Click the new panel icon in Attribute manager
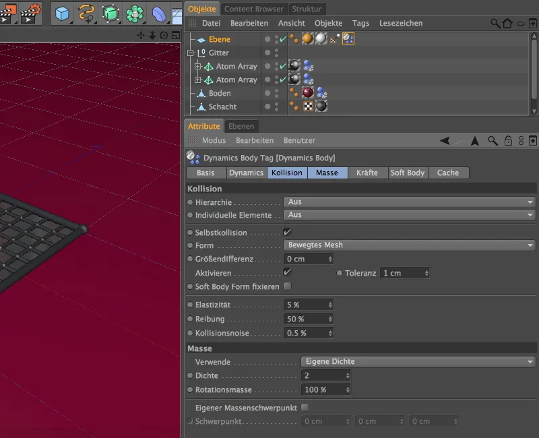Image resolution: width=539 pixels, height=438 pixels. click(532, 140)
